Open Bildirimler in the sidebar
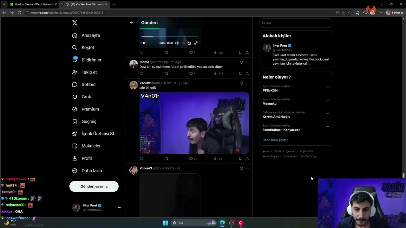 (87, 60)
